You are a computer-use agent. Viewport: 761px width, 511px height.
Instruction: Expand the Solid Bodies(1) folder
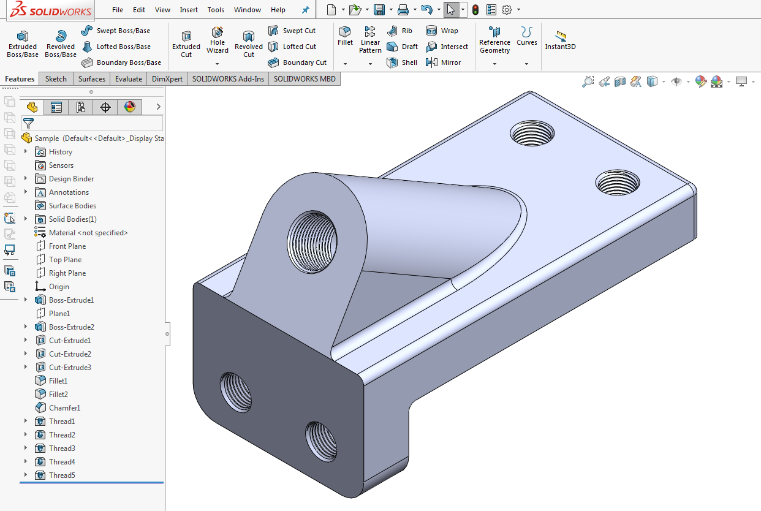click(26, 219)
